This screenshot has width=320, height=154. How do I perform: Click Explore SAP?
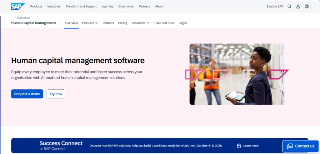275,6
